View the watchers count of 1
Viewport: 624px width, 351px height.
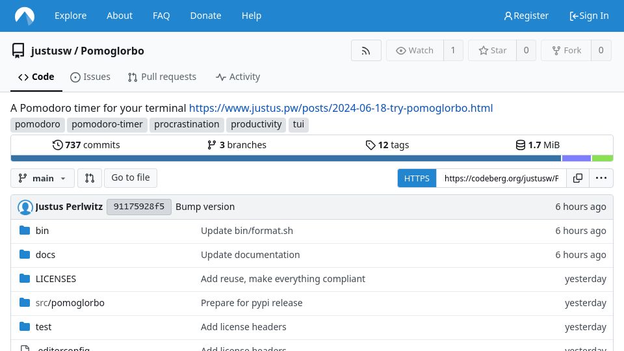pyautogui.click(x=453, y=51)
